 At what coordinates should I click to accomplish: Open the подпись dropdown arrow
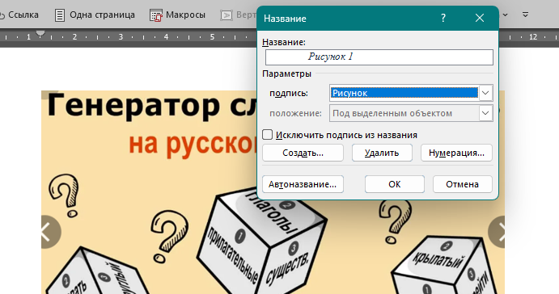tap(485, 93)
